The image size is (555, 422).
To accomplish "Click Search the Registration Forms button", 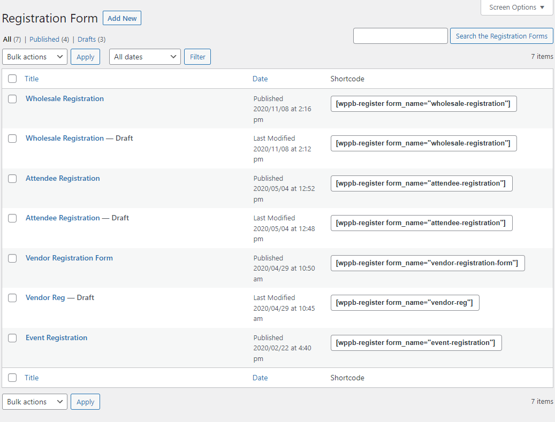I will pyautogui.click(x=501, y=36).
